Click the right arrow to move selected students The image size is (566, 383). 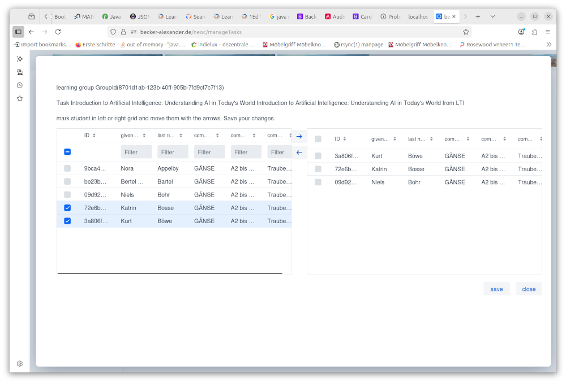299,136
